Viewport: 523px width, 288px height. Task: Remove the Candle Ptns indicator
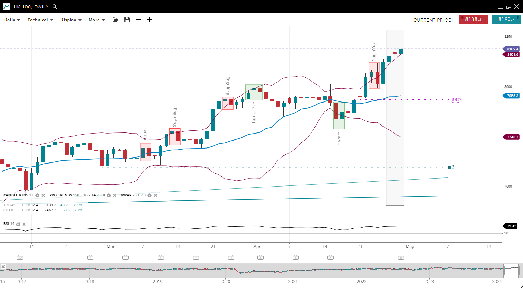point(43,195)
